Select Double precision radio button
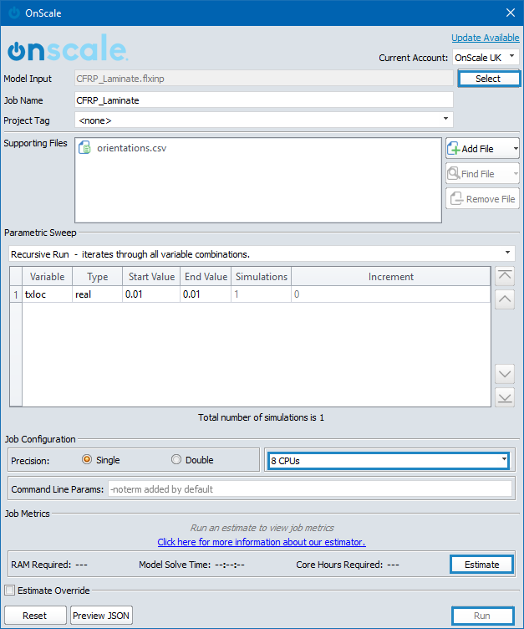The height and width of the screenshot is (629, 524). click(176, 459)
